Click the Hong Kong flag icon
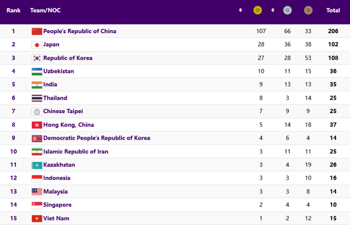 37,125
